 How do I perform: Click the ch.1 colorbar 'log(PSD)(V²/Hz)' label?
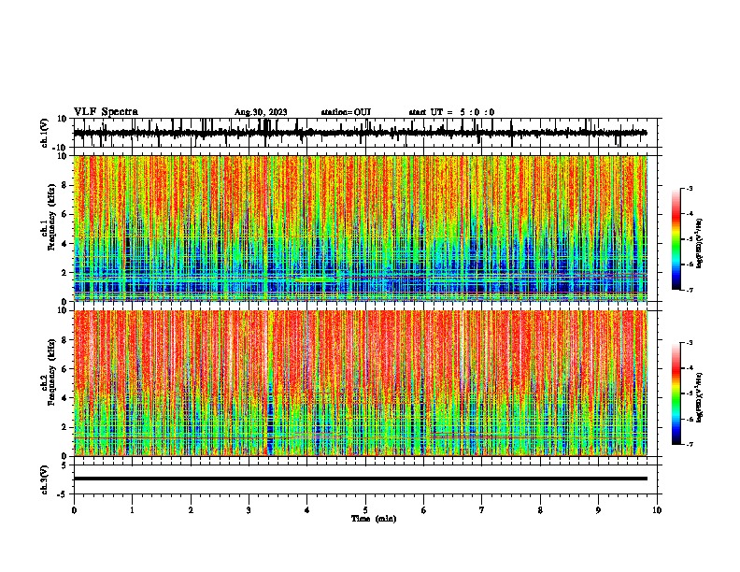699,244
